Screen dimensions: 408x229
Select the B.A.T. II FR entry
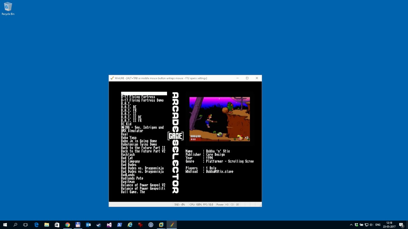(131, 121)
